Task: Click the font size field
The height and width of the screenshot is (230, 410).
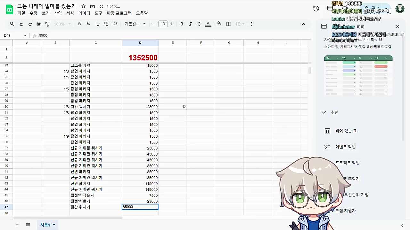Action: [x=163, y=24]
